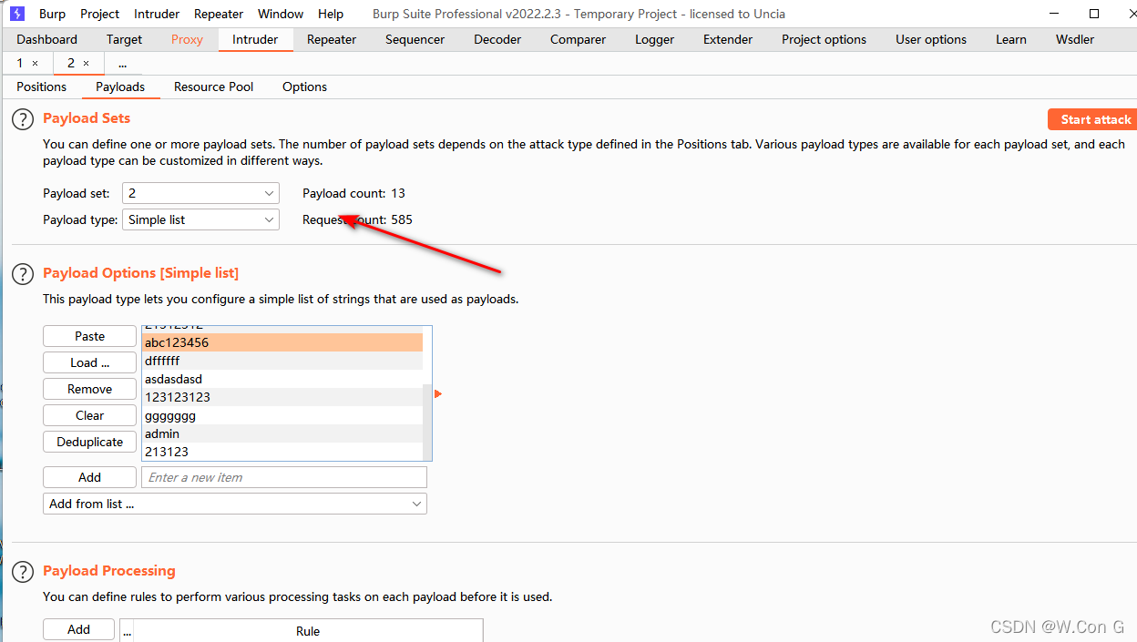The image size is (1137, 642).
Task: Open the Intruder menu
Action: tap(157, 14)
